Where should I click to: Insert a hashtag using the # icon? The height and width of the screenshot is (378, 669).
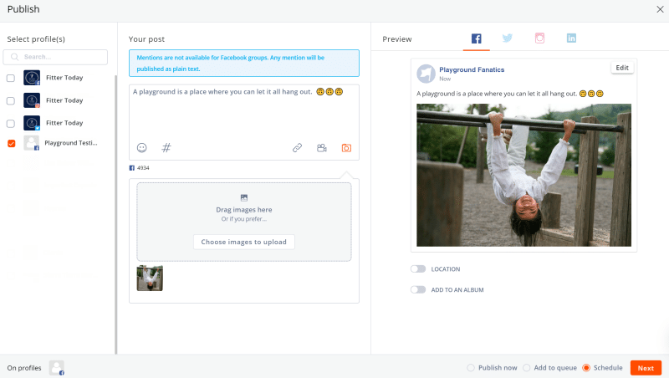tap(166, 148)
